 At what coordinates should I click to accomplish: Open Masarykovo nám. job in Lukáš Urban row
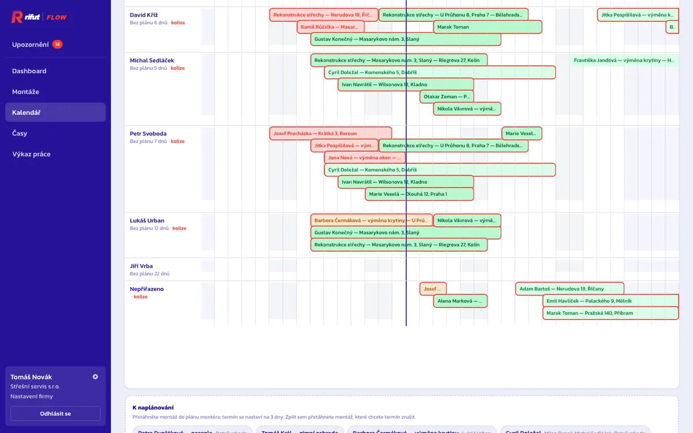click(399, 245)
